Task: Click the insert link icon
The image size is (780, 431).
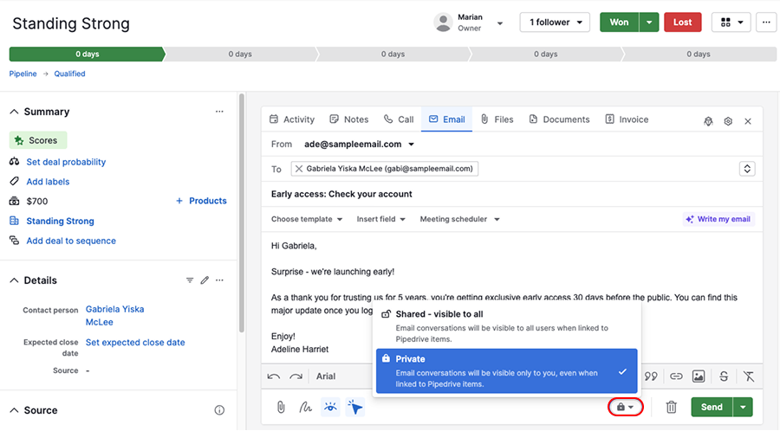Action: pyautogui.click(x=676, y=376)
